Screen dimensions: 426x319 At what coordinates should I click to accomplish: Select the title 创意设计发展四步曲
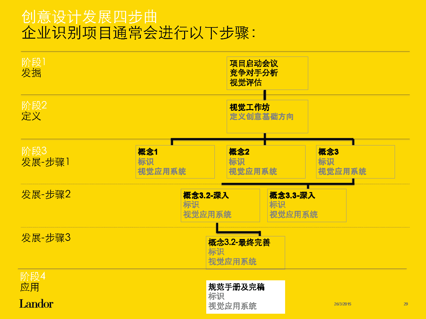click(x=89, y=17)
